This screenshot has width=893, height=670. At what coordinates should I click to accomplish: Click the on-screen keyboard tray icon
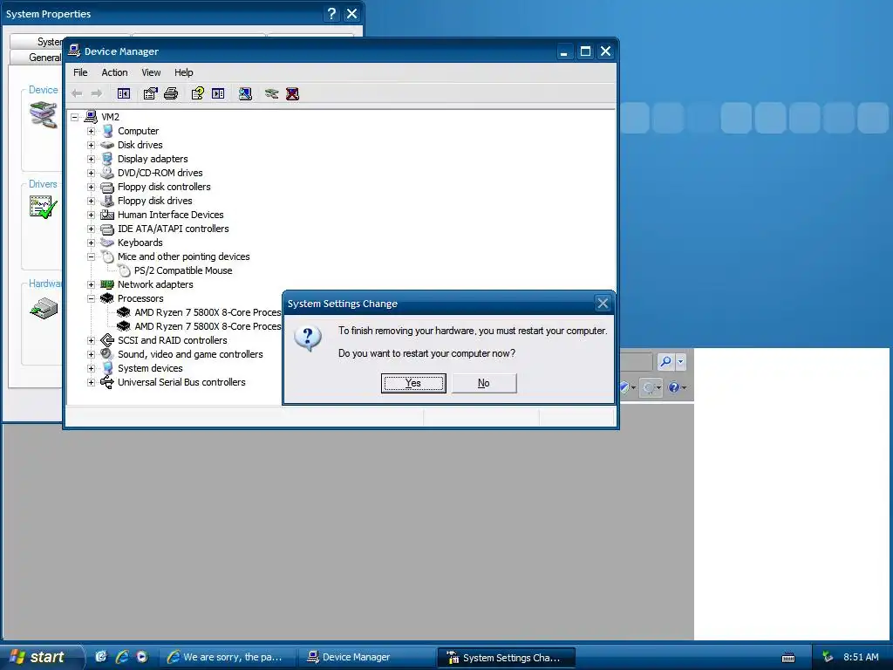(788, 658)
